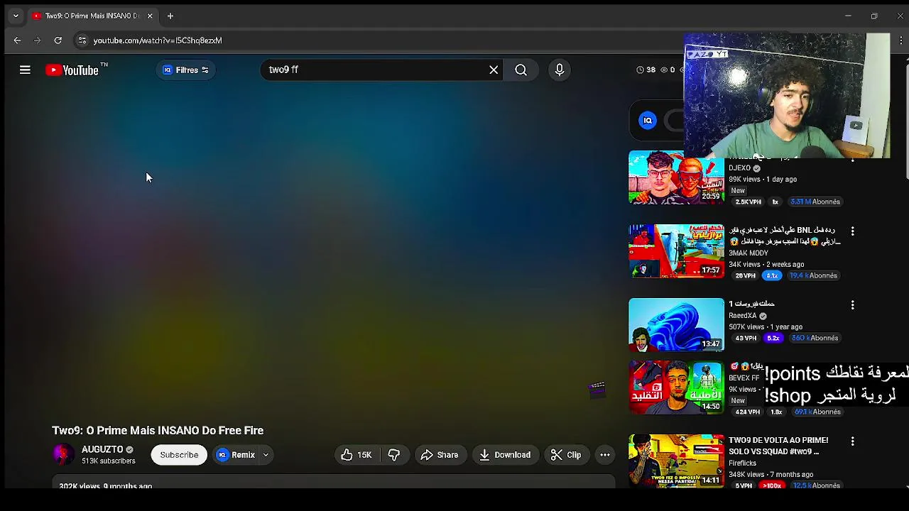Open more actions three-dot menu under video
909x511 pixels.
coord(605,455)
